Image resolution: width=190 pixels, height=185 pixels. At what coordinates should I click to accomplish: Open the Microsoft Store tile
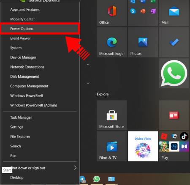(x=112, y=115)
